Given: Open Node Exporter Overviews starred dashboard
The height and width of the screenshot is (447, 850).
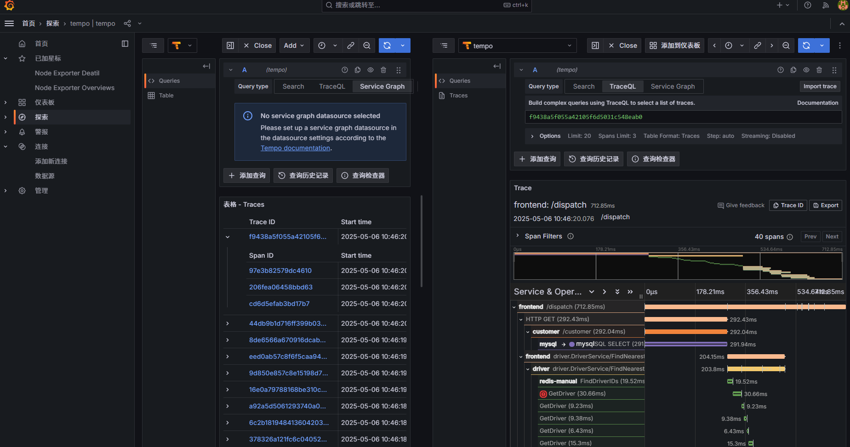Looking at the screenshot, I should point(74,88).
